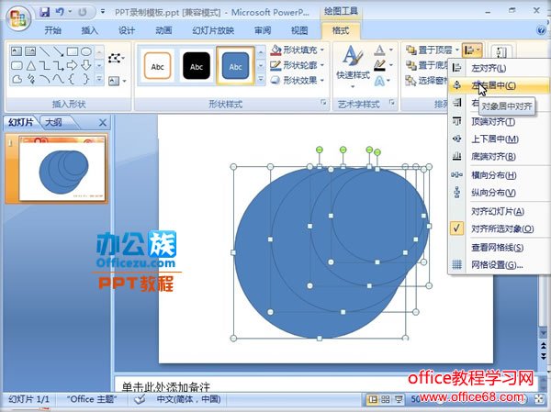Open the 形状样式 dialog launcher
This screenshot has height=412, width=551.
[x=323, y=103]
